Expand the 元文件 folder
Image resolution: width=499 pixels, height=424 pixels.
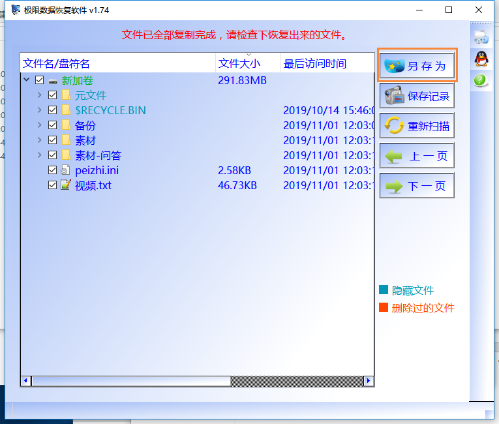39,95
